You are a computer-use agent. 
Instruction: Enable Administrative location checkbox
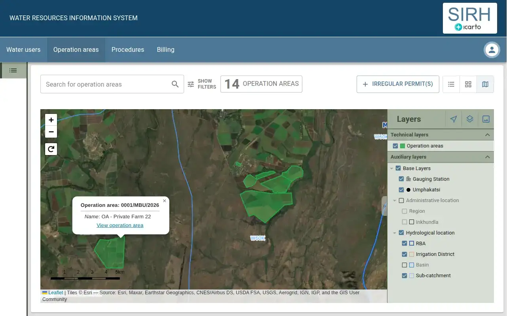pyautogui.click(x=401, y=201)
